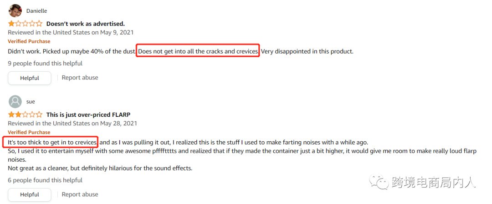This screenshot has width=492, height=204.
Task: Report abuse on Danielle's review
Action: click(80, 78)
